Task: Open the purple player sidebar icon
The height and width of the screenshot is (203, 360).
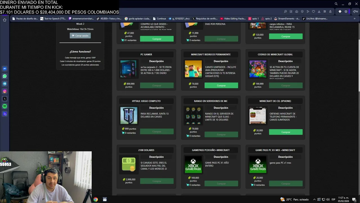Action: [x=5, y=114]
